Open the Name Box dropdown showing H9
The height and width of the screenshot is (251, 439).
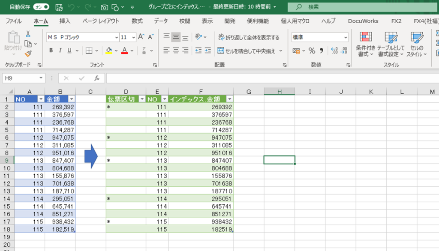click(41, 78)
